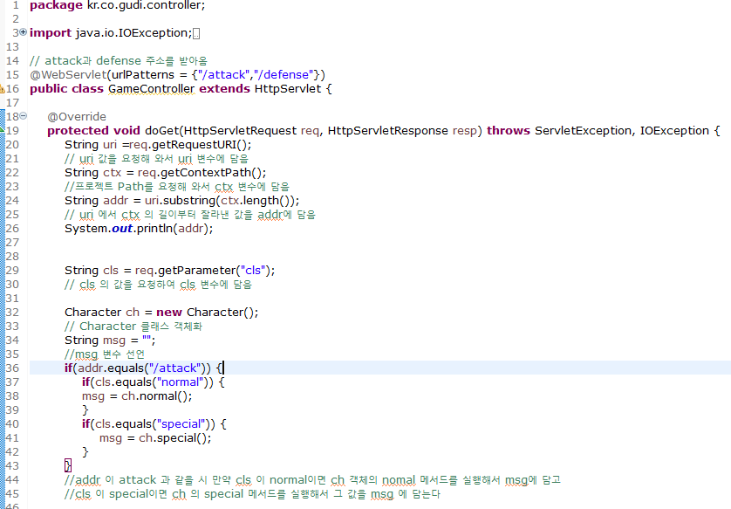The height and width of the screenshot is (509, 731).
Task: Collapse the doGet method at line 18
Action: click(x=24, y=116)
